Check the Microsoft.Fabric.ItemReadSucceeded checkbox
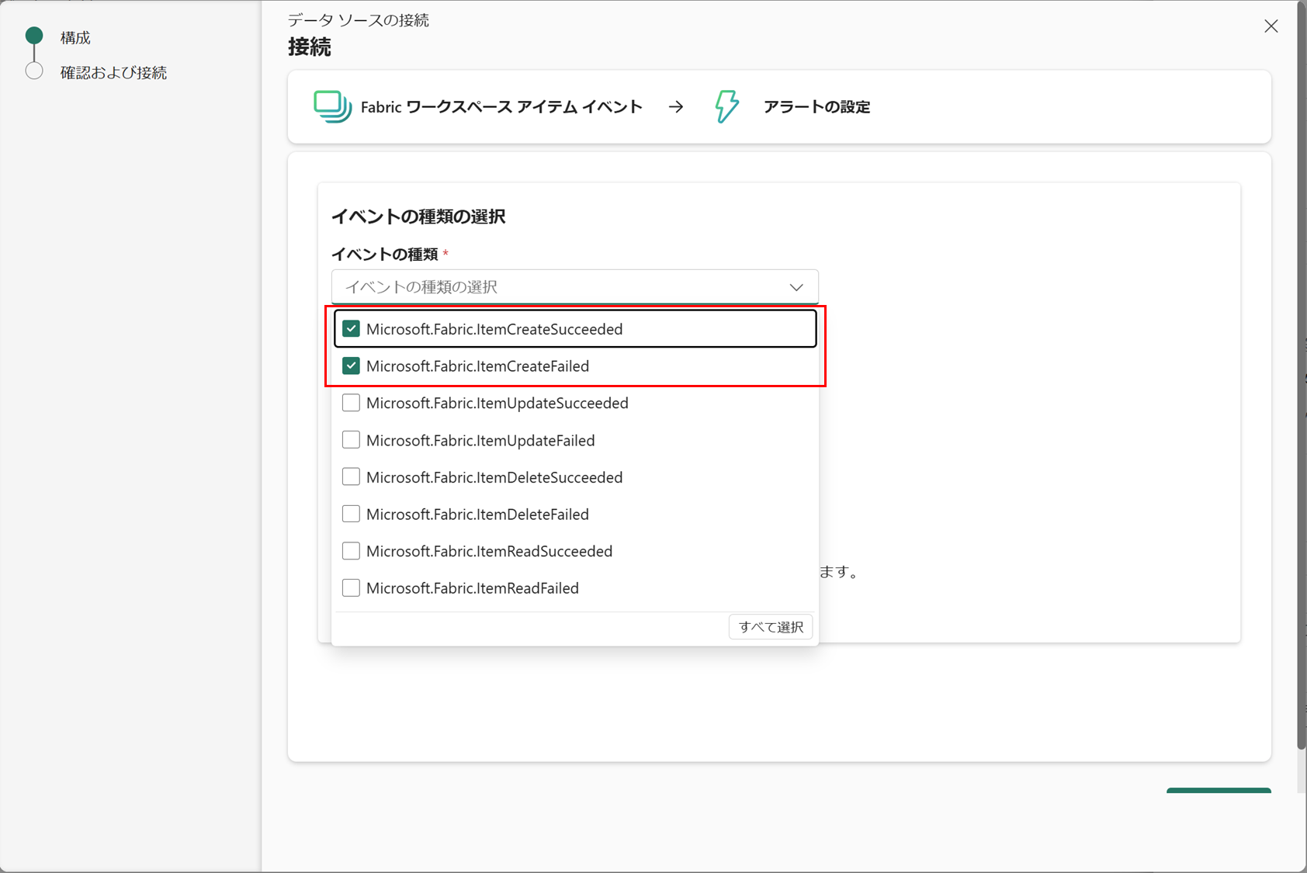Viewport: 1307px width, 873px height. coord(351,551)
